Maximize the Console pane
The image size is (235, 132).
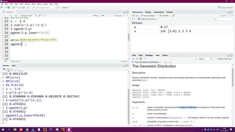(x=127, y=66)
